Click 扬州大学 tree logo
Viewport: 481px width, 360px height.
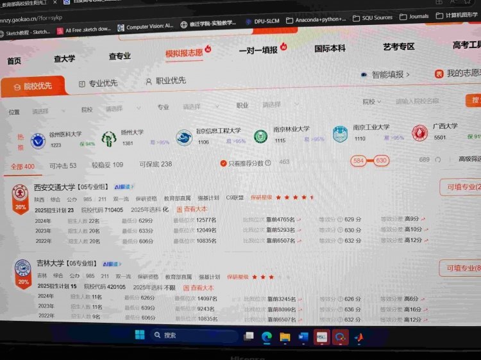109,139
